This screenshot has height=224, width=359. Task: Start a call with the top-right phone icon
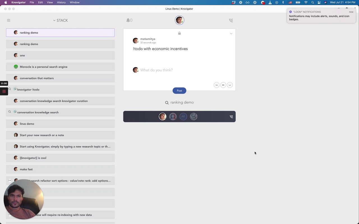click(231, 20)
